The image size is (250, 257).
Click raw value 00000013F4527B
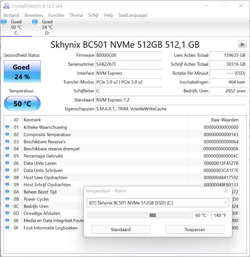(221, 163)
